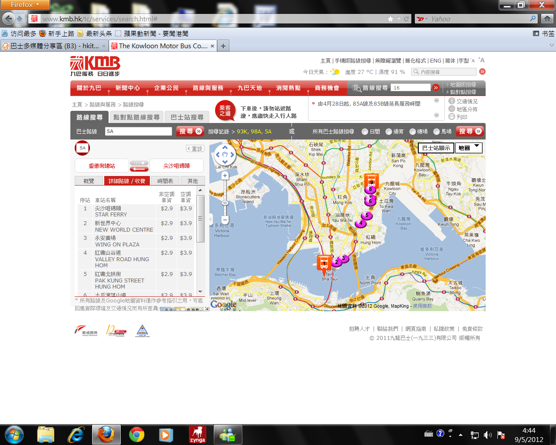Click the map zoom in plus button
The width and height of the screenshot is (556, 445).
[x=225, y=176]
